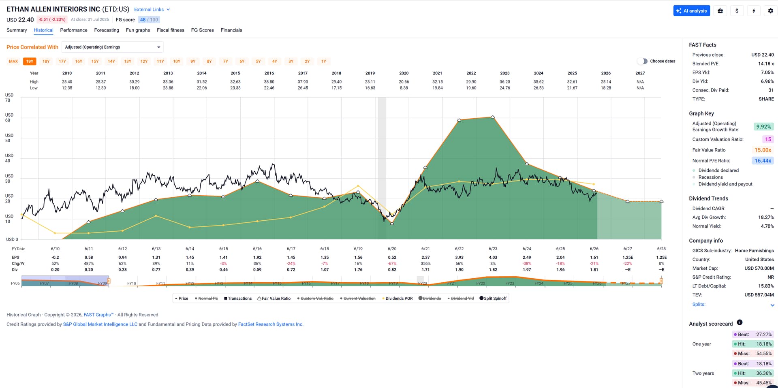Screen dimensions: 778x388
Task: Click the Analyst scorecard info icon
Action: [x=740, y=322]
